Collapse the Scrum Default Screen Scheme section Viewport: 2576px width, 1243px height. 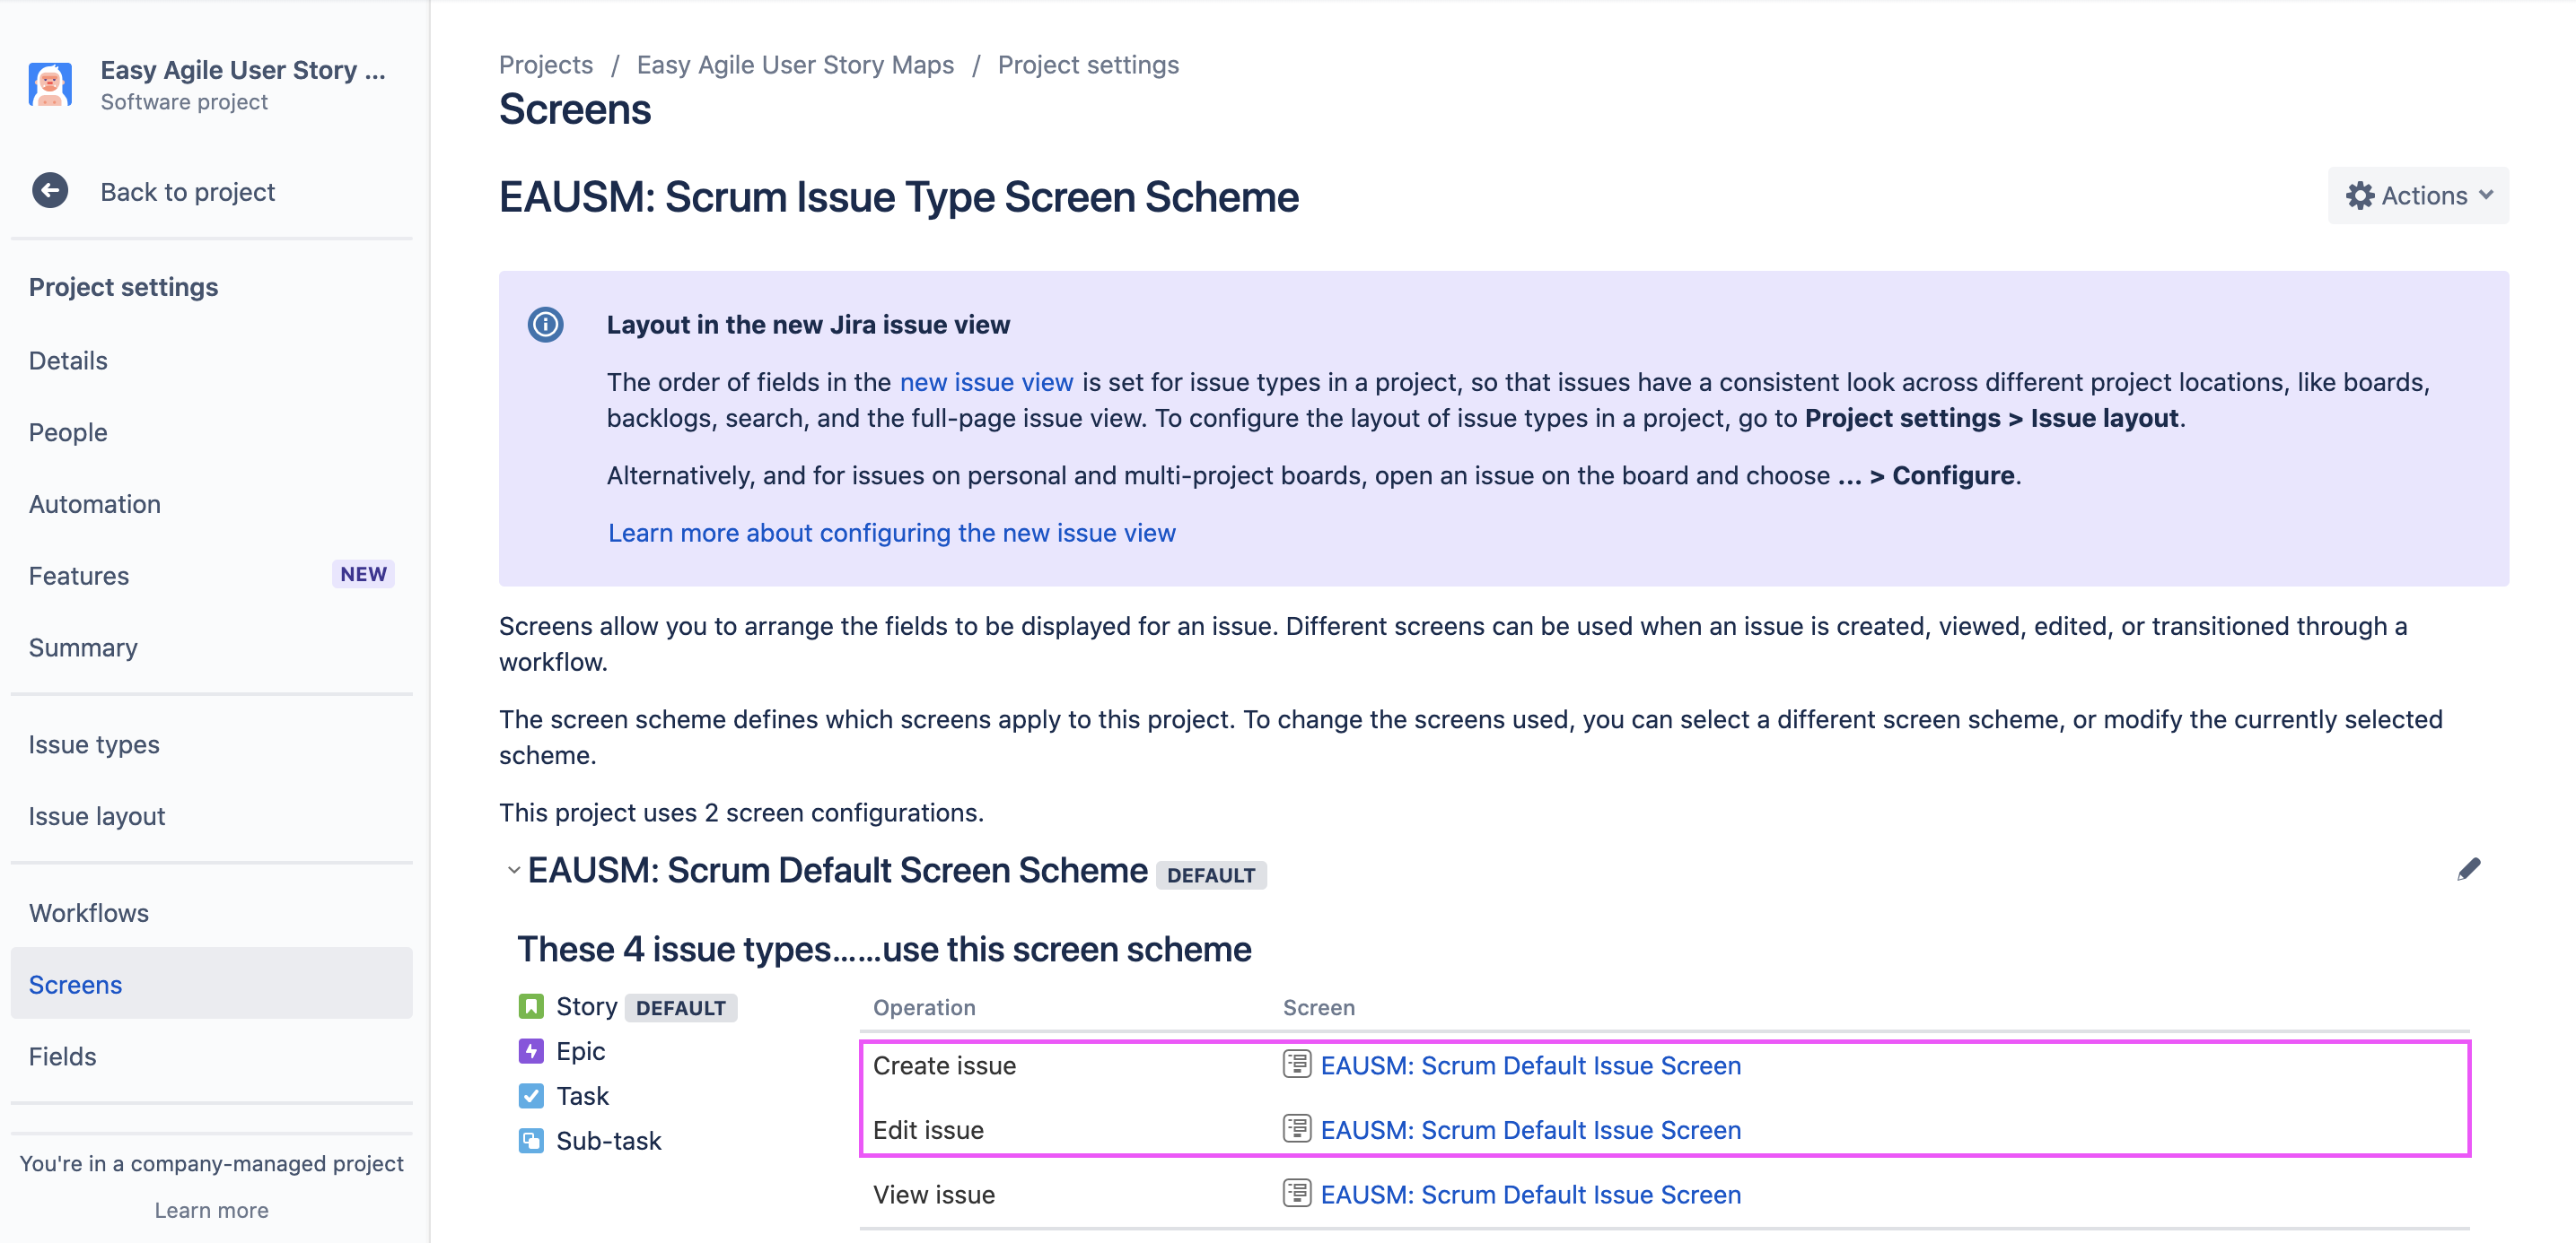(513, 870)
